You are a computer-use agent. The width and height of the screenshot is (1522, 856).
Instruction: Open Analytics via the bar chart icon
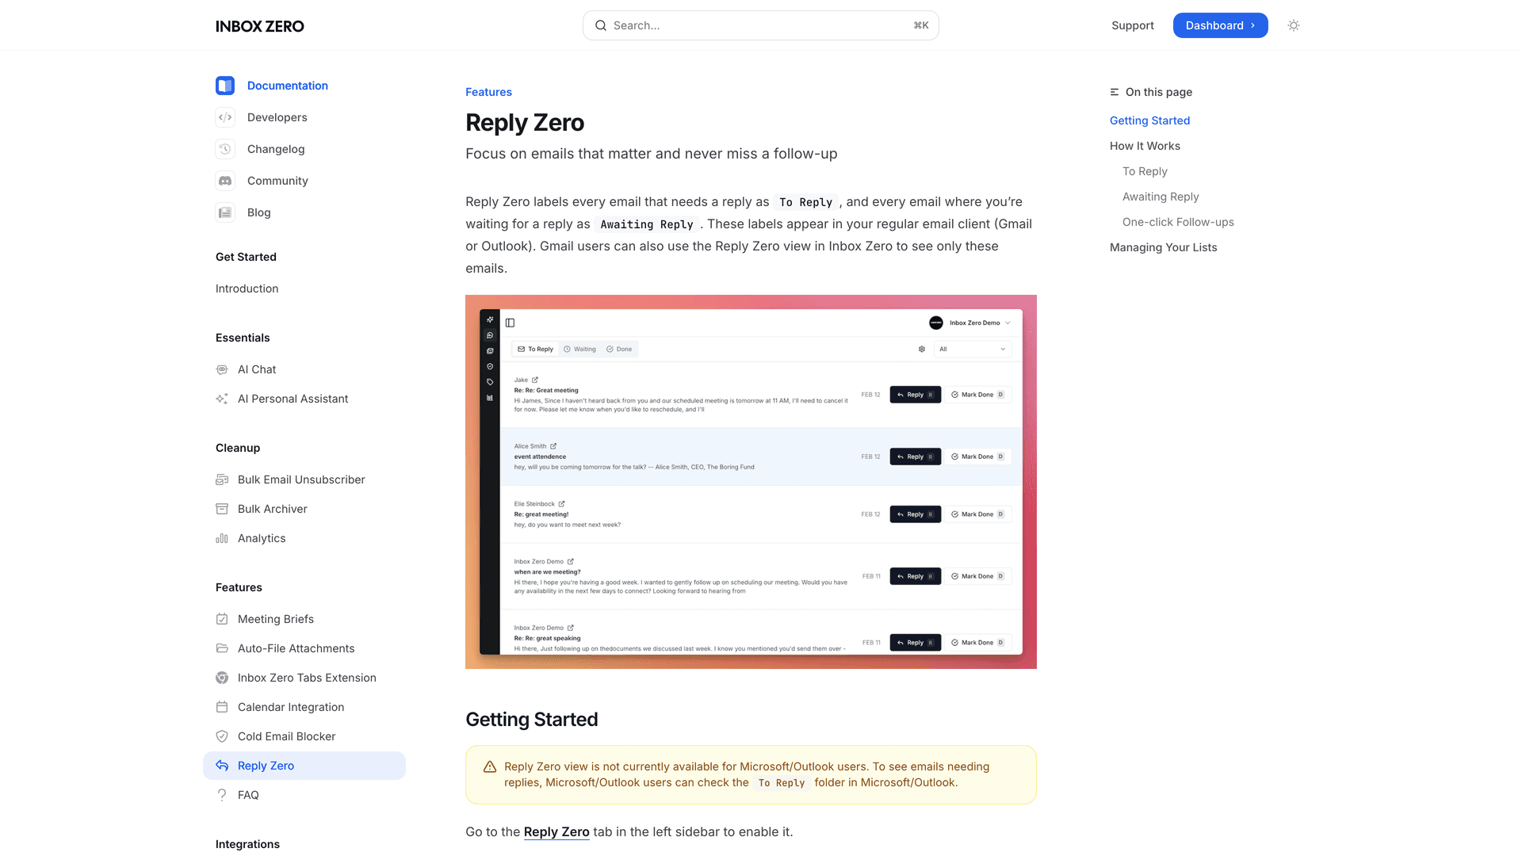click(x=222, y=538)
